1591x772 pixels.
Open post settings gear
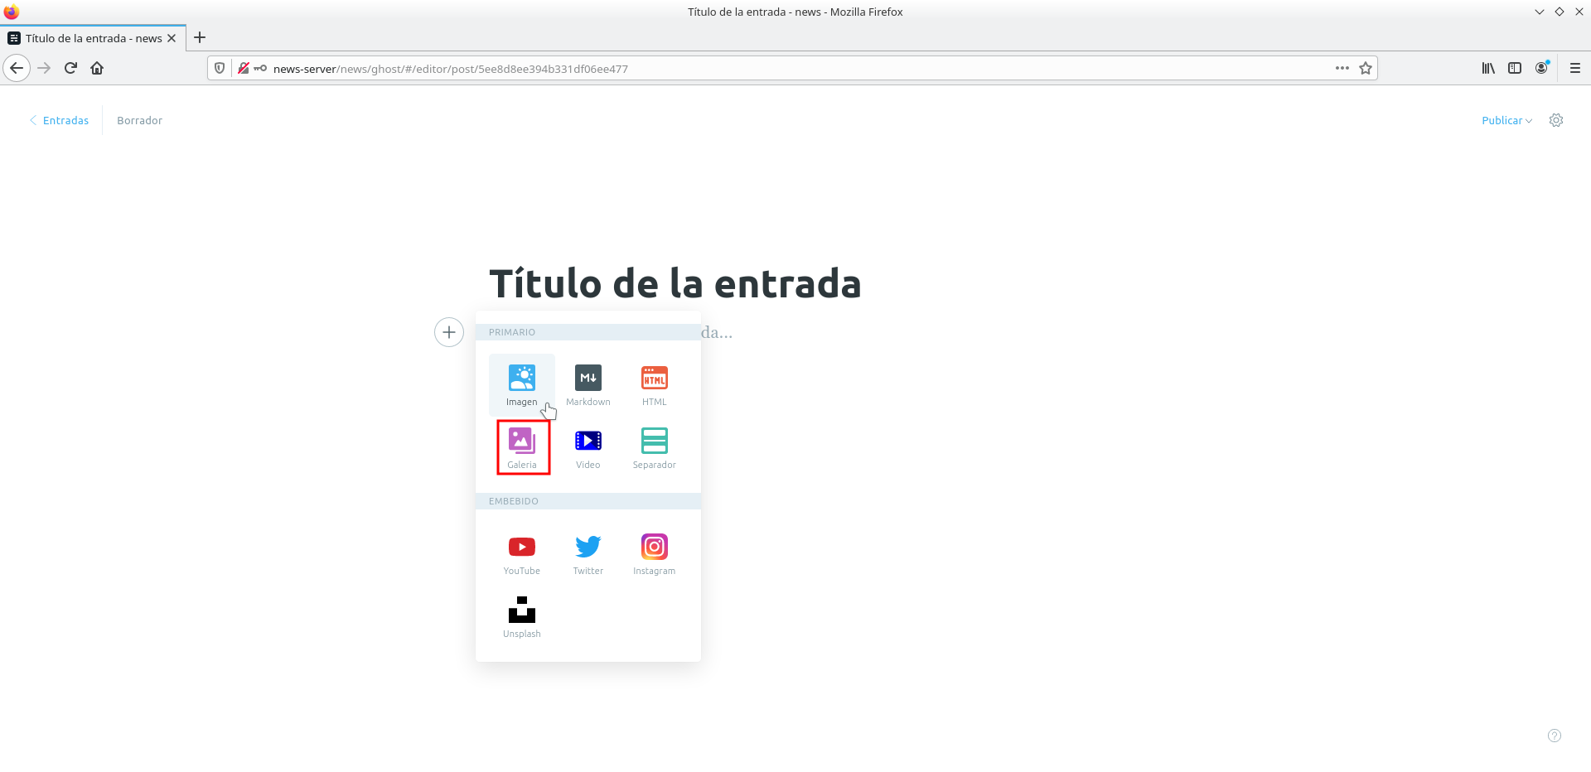pos(1555,120)
